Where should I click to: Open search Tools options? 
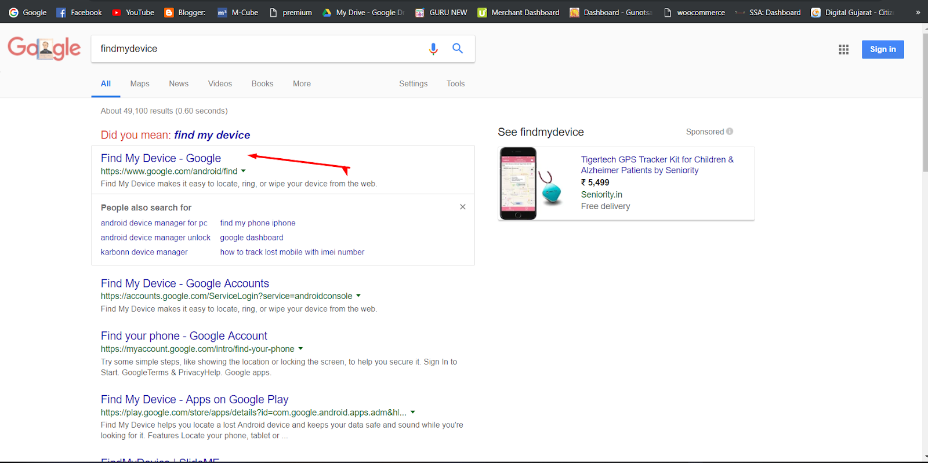(x=455, y=84)
